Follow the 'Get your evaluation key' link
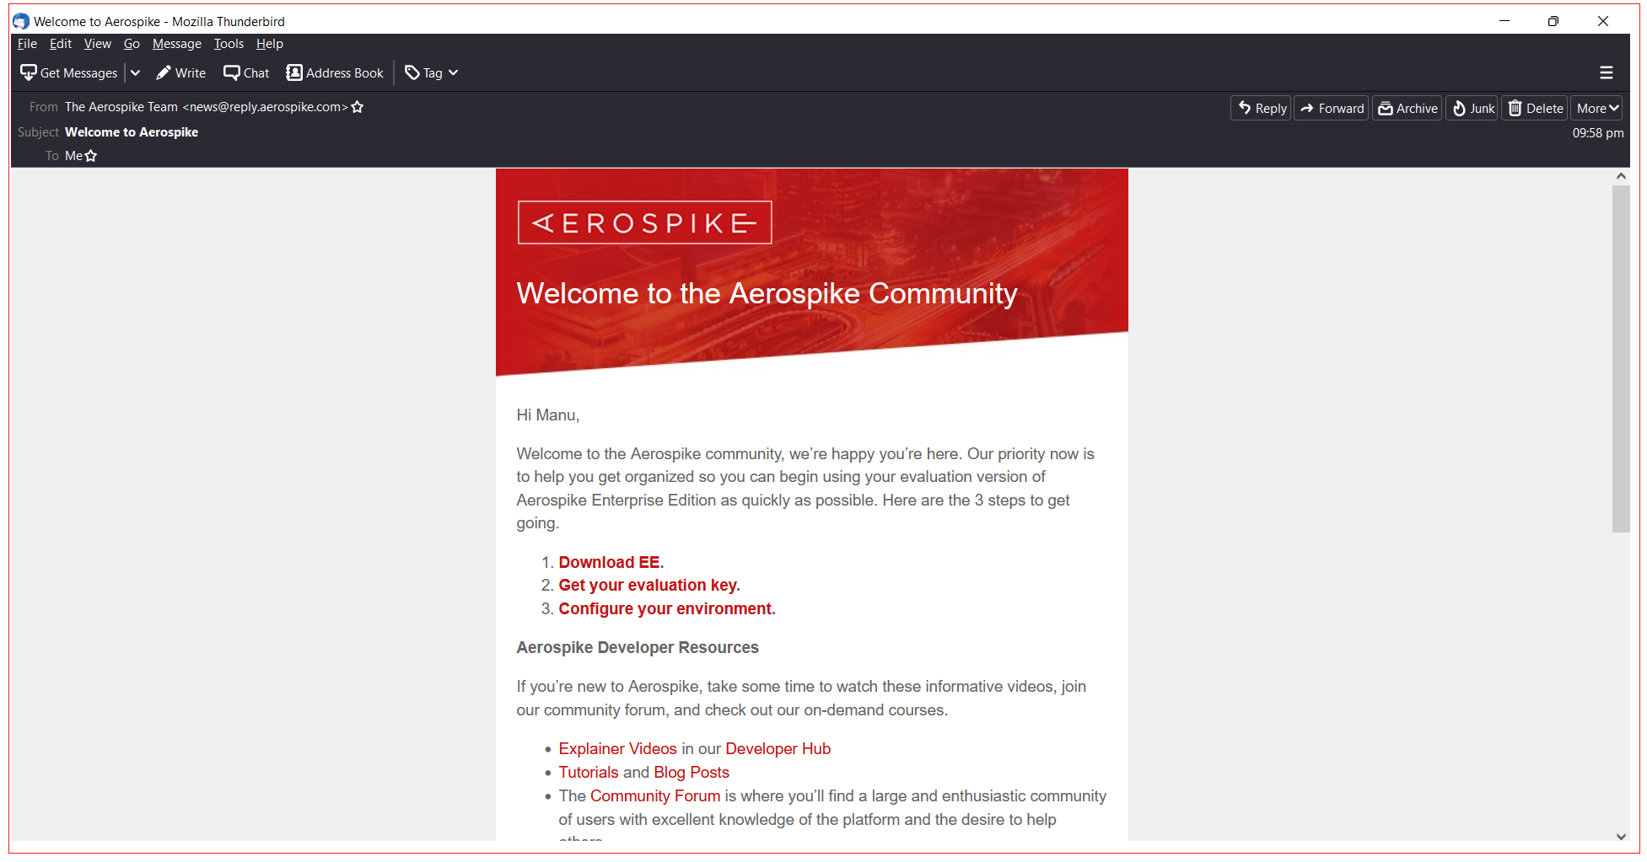This screenshot has width=1647, height=862. click(x=649, y=585)
